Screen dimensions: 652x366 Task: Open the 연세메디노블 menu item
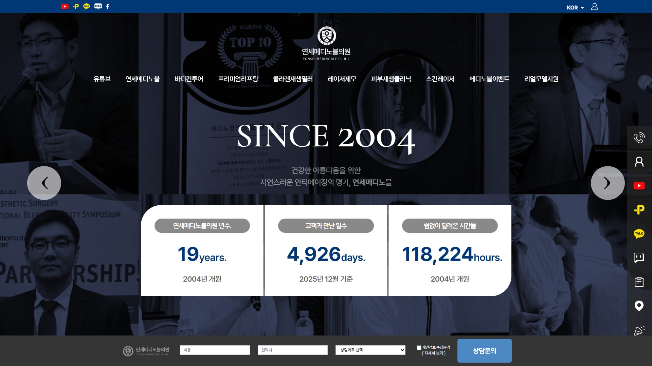142,79
